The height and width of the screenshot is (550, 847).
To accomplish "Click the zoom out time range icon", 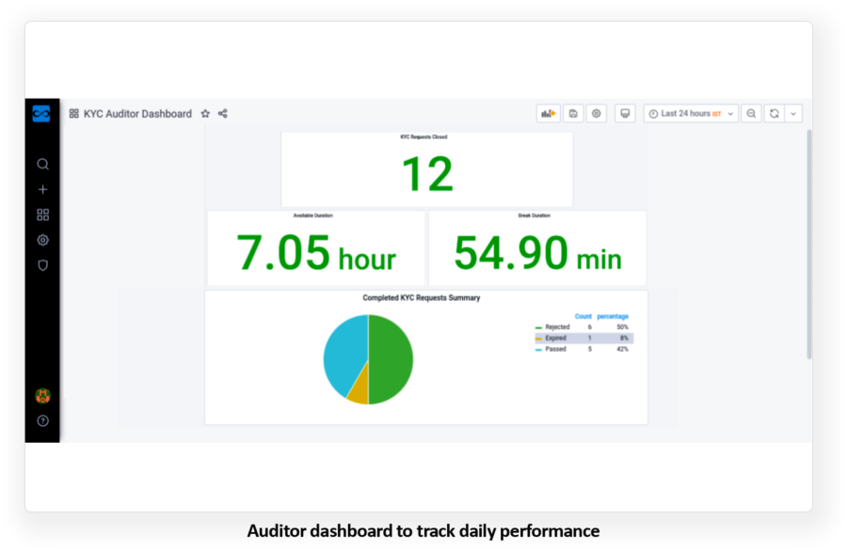I will [751, 114].
